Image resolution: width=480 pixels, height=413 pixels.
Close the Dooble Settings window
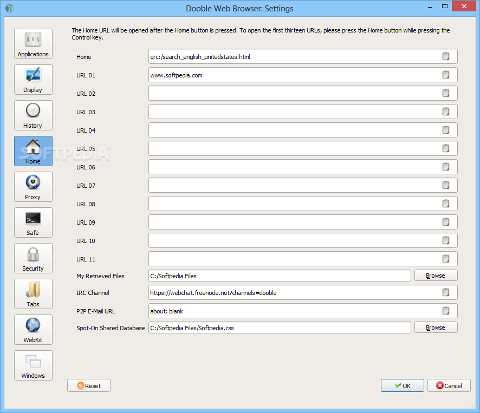[464, 6]
